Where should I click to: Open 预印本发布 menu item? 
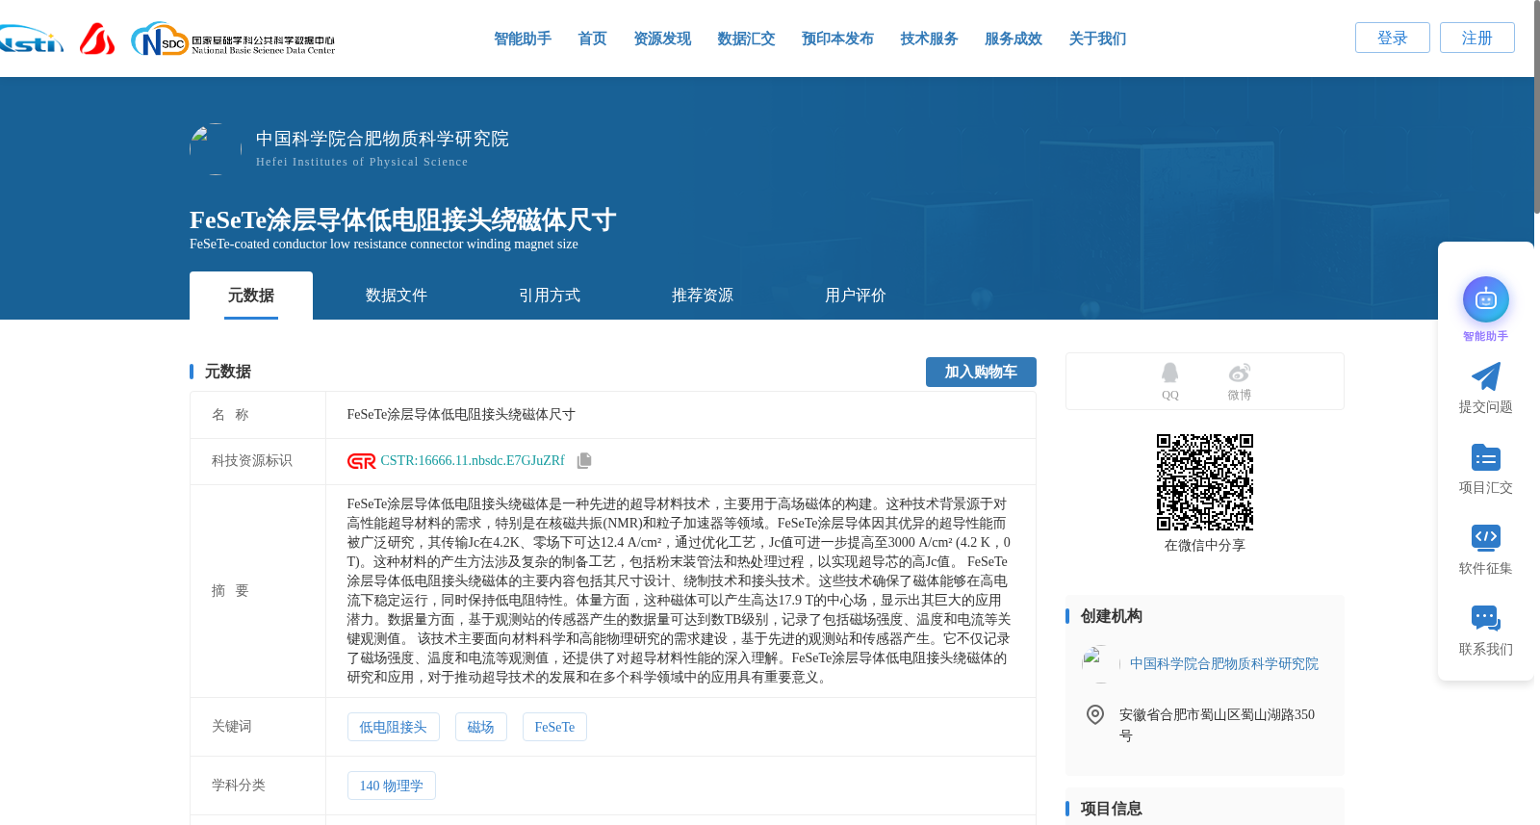[x=837, y=39]
